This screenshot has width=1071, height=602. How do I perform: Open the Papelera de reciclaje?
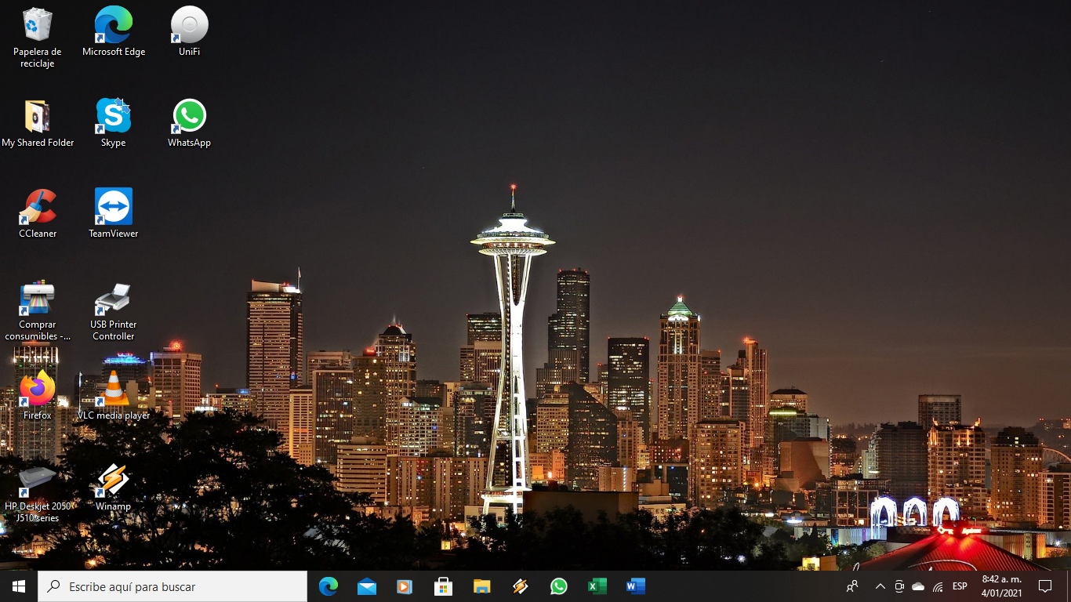(37, 24)
